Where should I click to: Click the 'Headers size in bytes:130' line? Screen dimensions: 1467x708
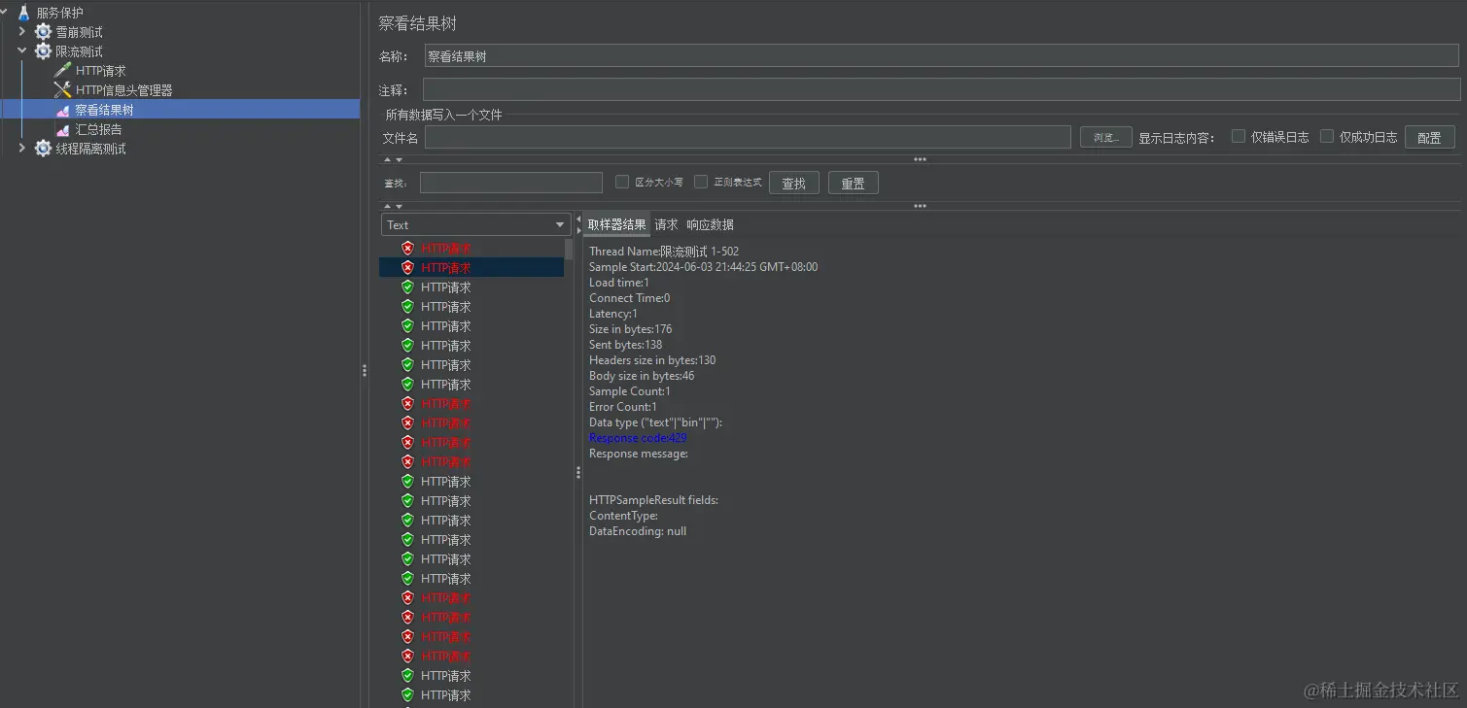[x=652, y=360]
